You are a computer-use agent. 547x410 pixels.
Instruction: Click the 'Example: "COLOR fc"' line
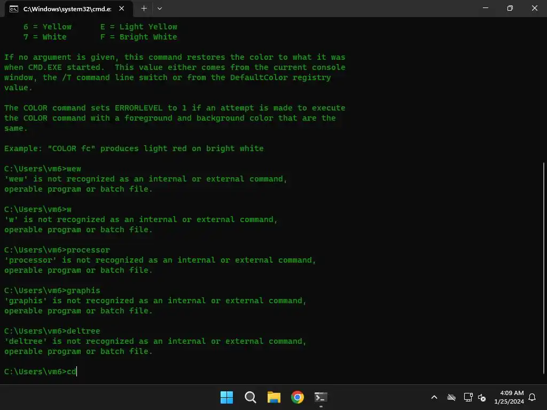pyautogui.click(x=134, y=148)
